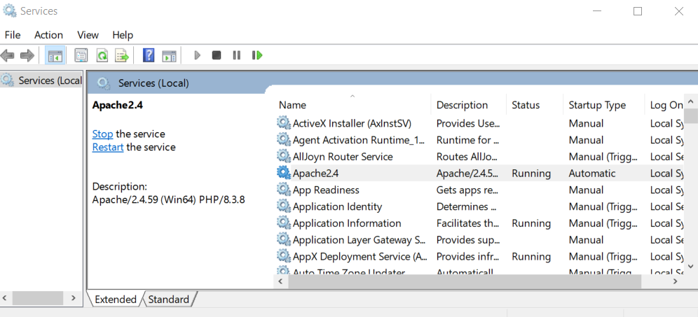
Task: Click Running status of Apache2.4
Action: [x=531, y=174]
